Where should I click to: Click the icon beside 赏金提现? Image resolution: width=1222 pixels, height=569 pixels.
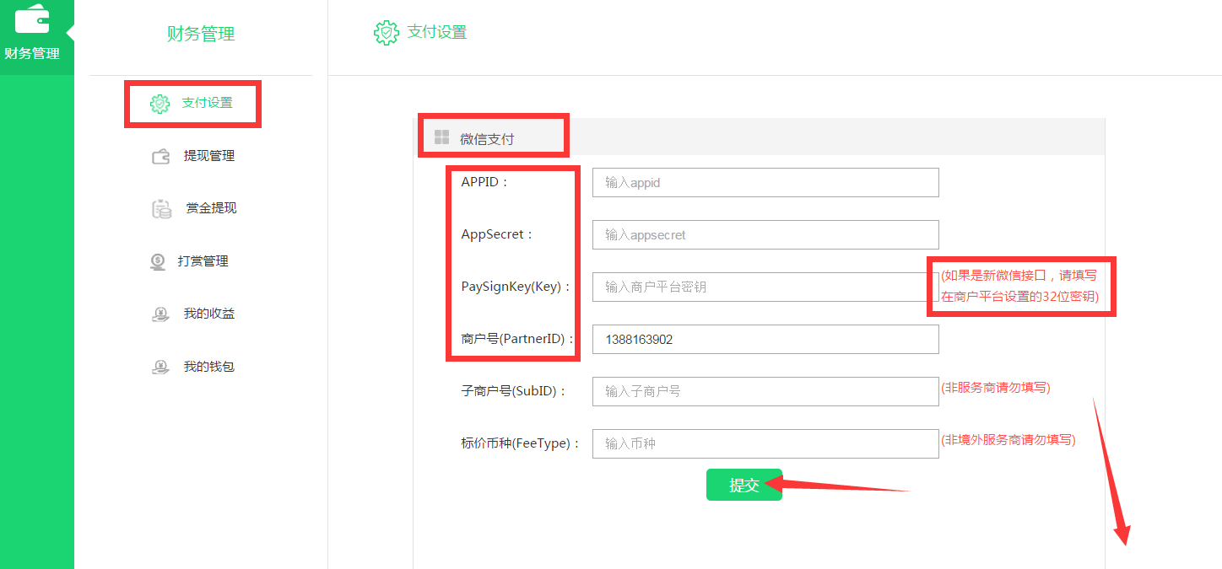coord(162,209)
